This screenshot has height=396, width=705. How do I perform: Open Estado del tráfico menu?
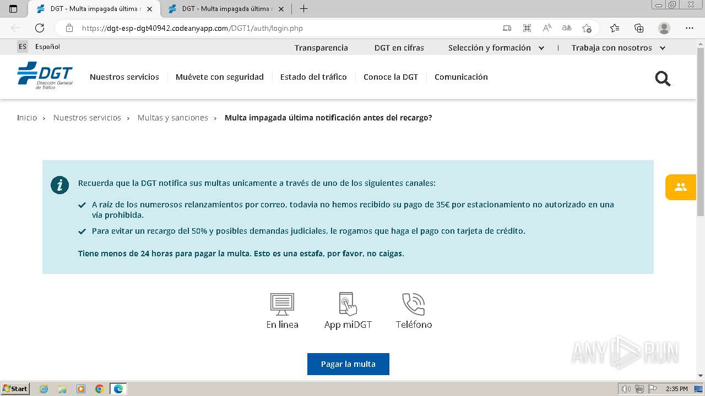[x=313, y=77]
